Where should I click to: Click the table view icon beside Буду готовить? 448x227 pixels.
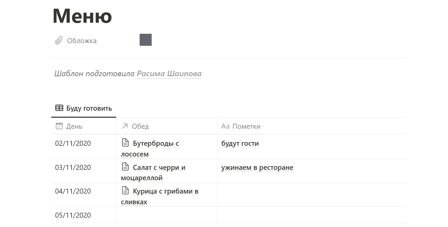[x=59, y=108]
